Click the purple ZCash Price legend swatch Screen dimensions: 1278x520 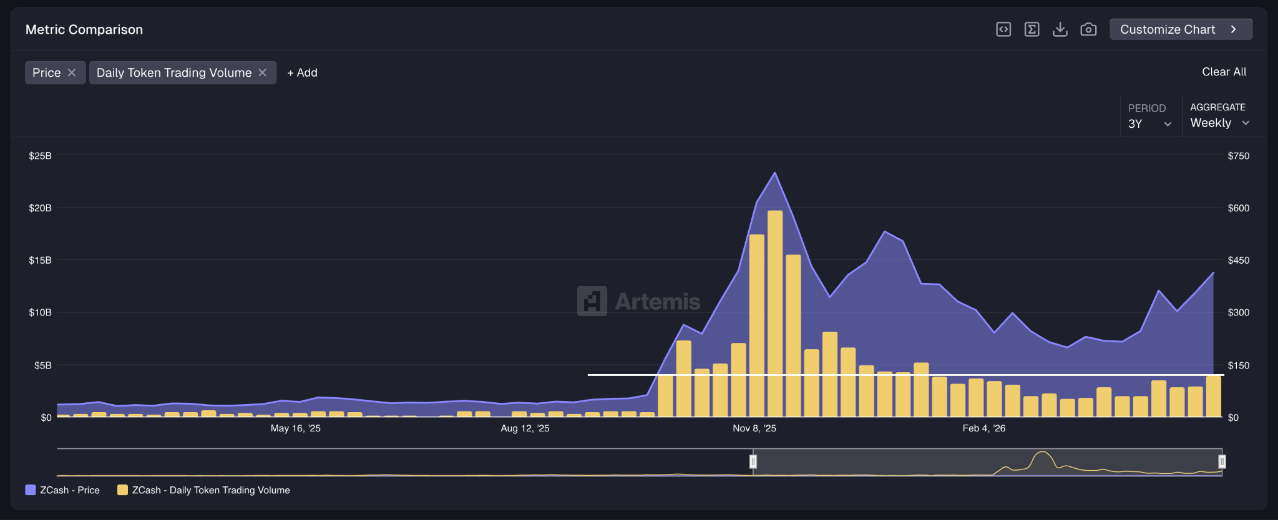[31, 490]
